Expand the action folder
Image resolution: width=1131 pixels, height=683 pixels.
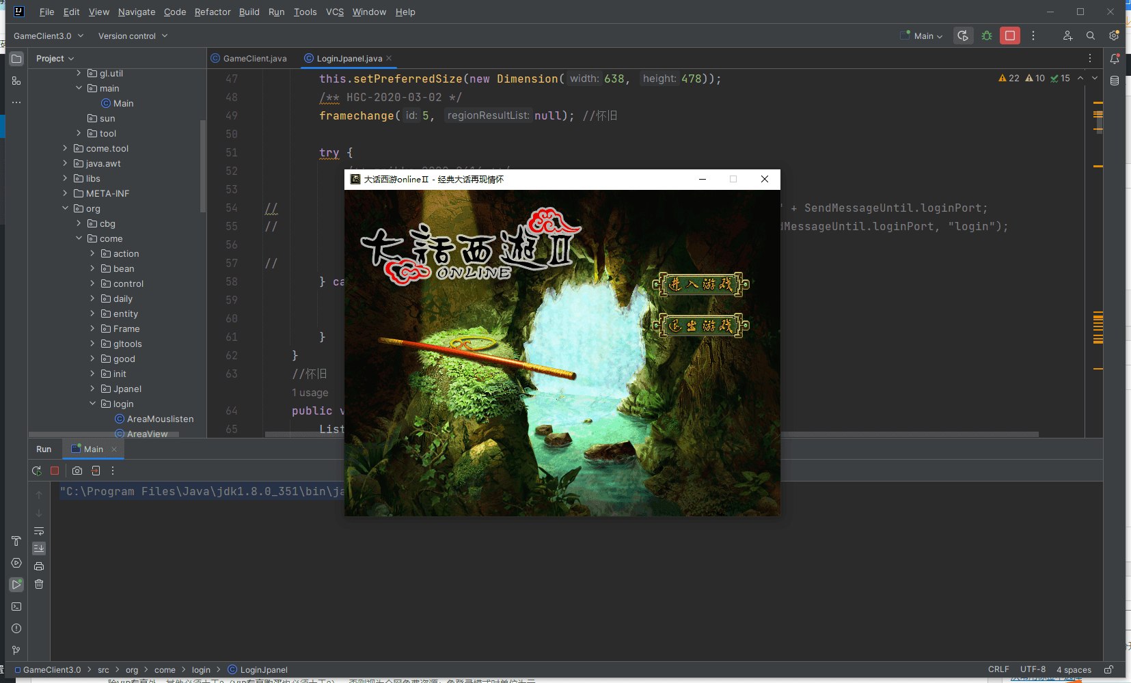click(x=92, y=253)
